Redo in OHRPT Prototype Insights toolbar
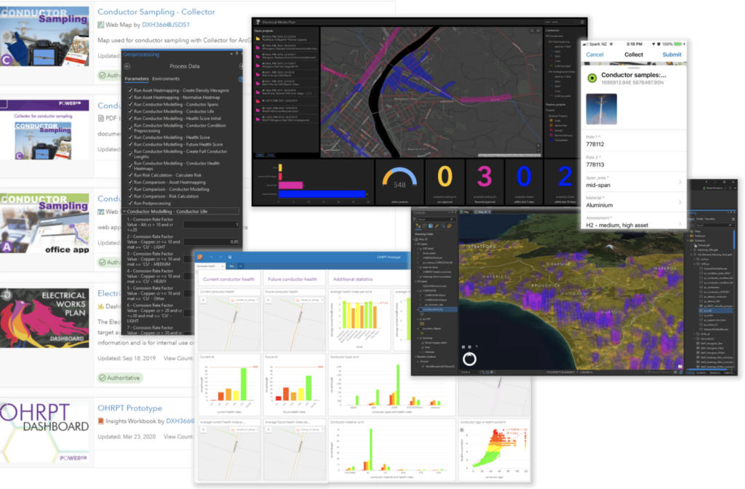Image resolution: width=745 pixels, height=489 pixels. tap(220, 257)
